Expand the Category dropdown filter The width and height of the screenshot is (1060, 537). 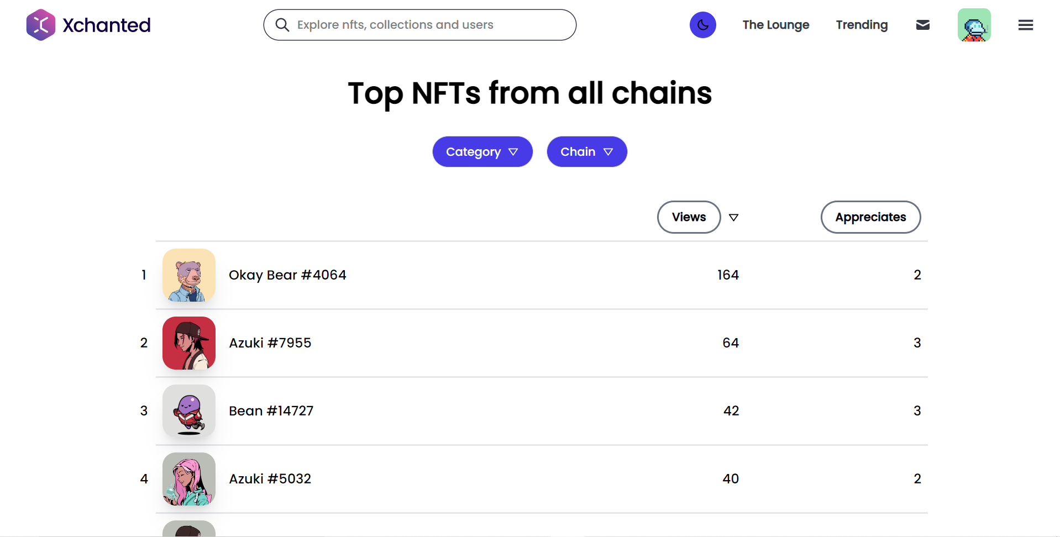(x=482, y=151)
